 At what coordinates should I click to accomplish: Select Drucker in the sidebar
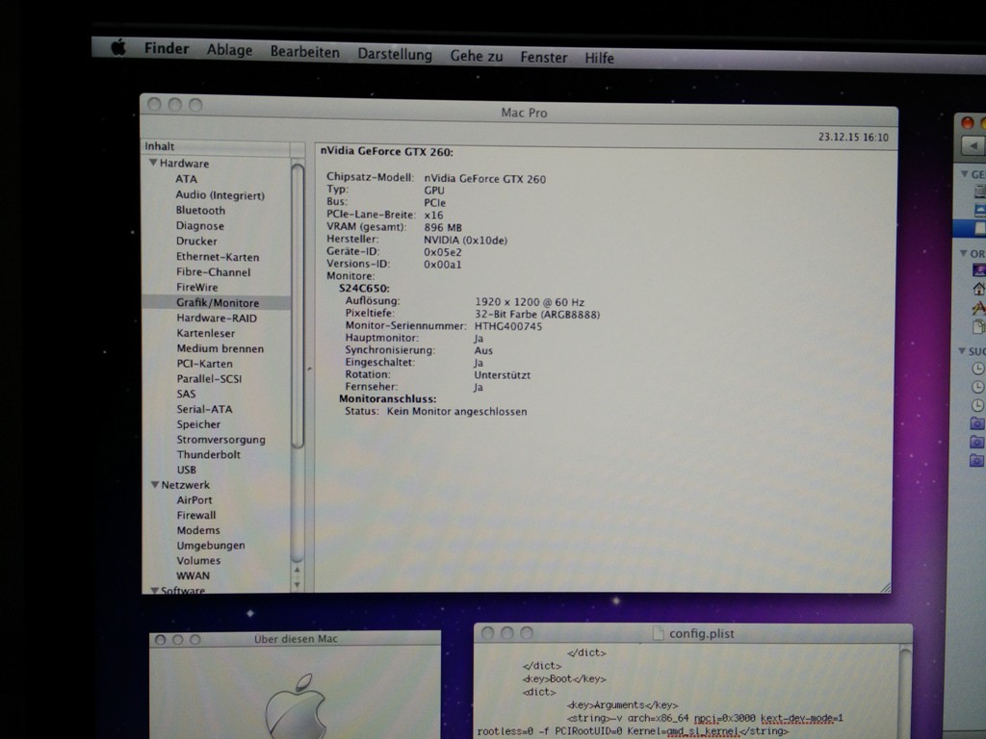196,241
